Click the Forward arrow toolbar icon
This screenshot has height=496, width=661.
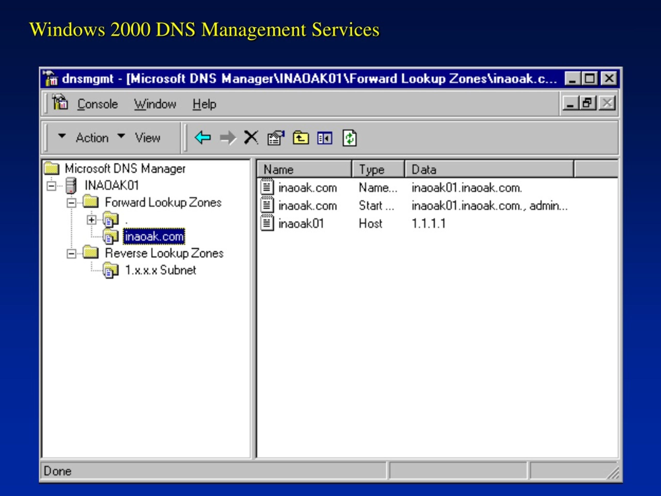pos(228,138)
